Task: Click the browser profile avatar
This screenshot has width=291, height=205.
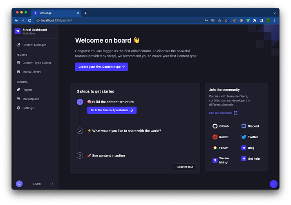Action: tap(268, 20)
